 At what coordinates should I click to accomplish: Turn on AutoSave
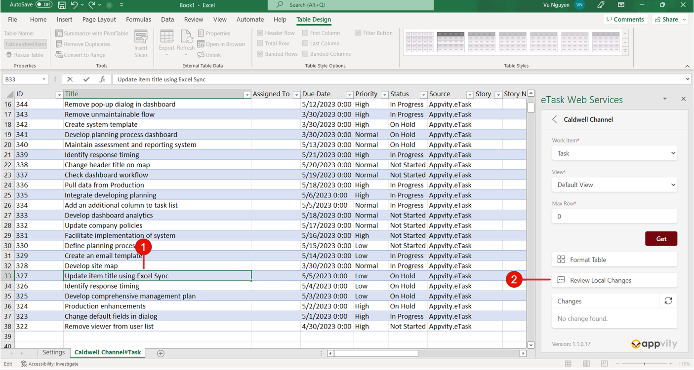43,4
